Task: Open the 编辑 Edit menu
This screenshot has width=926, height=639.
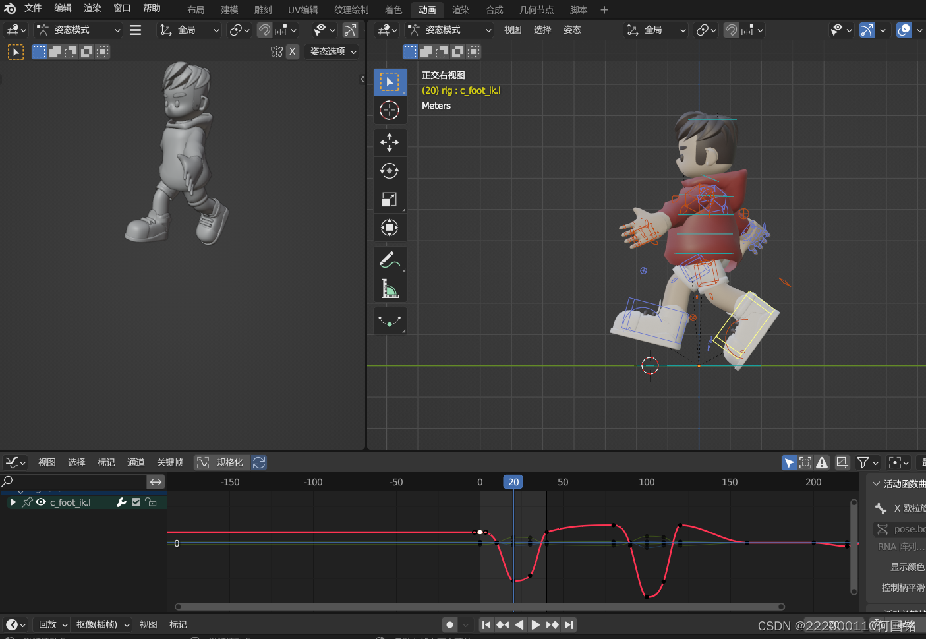Action: point(63,8)
